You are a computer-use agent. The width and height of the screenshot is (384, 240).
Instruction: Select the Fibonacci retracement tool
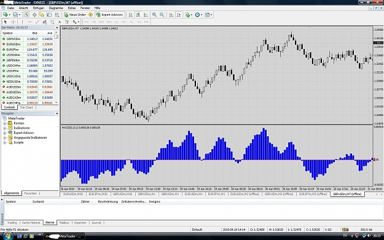point(52,22)
